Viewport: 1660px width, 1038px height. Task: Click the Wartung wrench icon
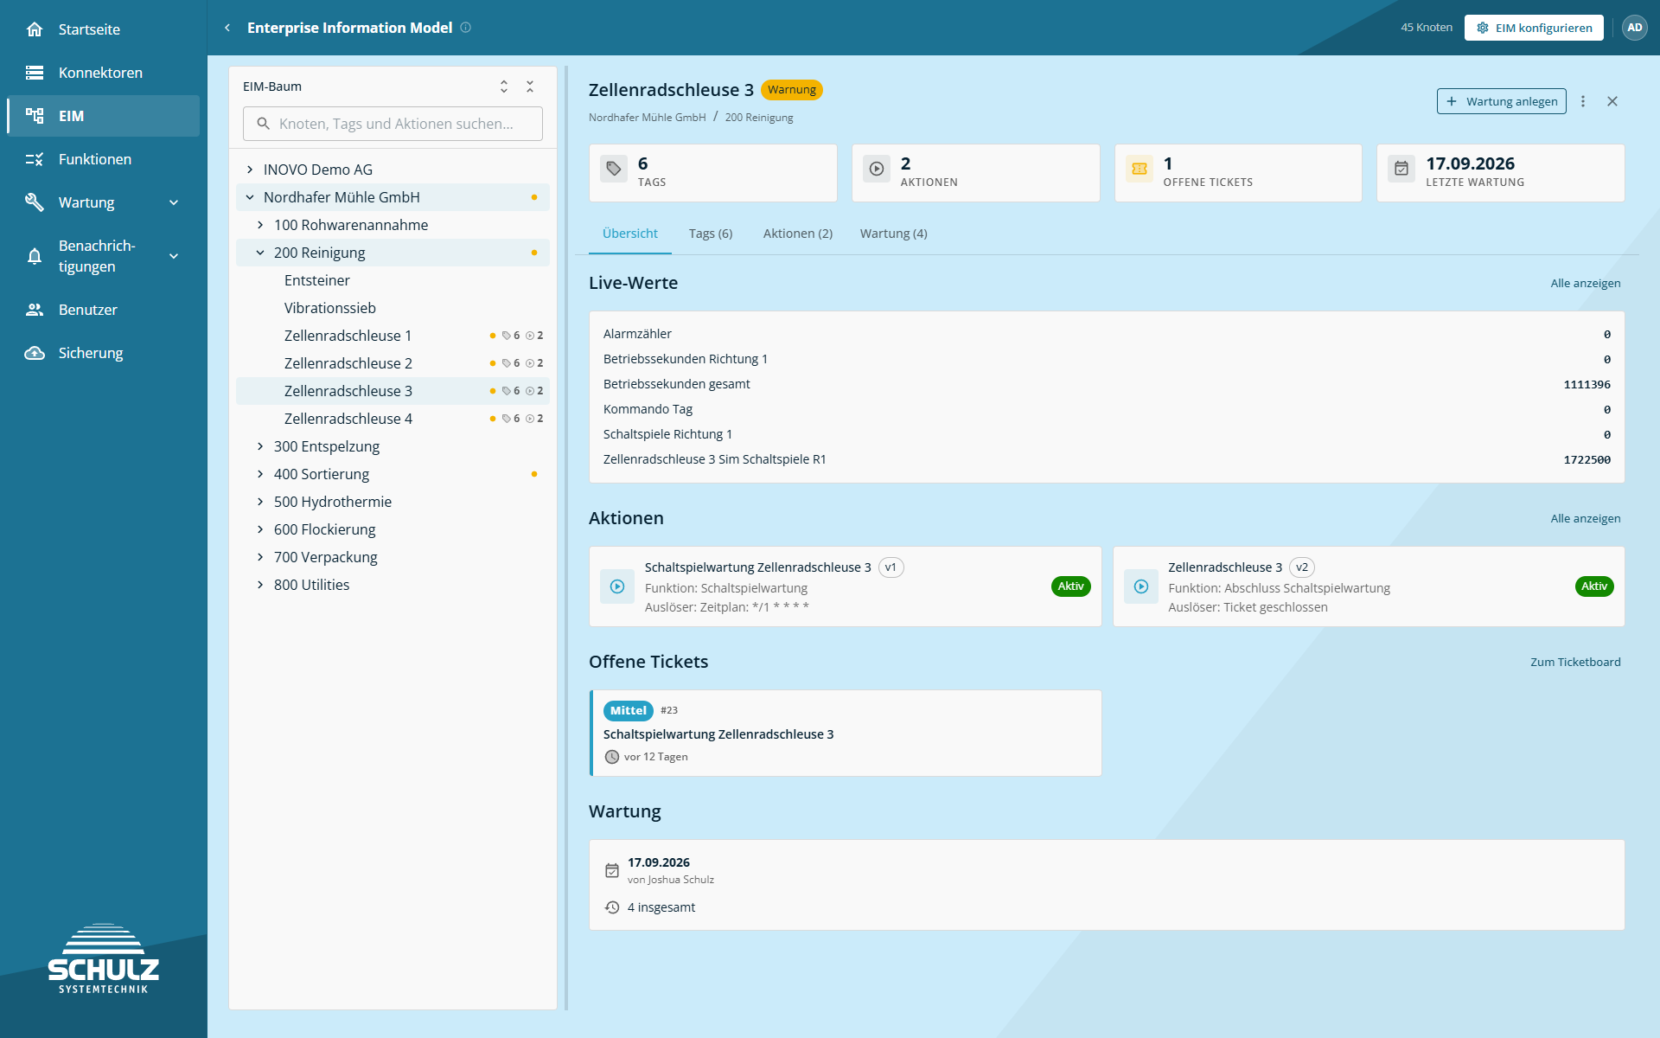pyautogui.click(x=35, y=202)
